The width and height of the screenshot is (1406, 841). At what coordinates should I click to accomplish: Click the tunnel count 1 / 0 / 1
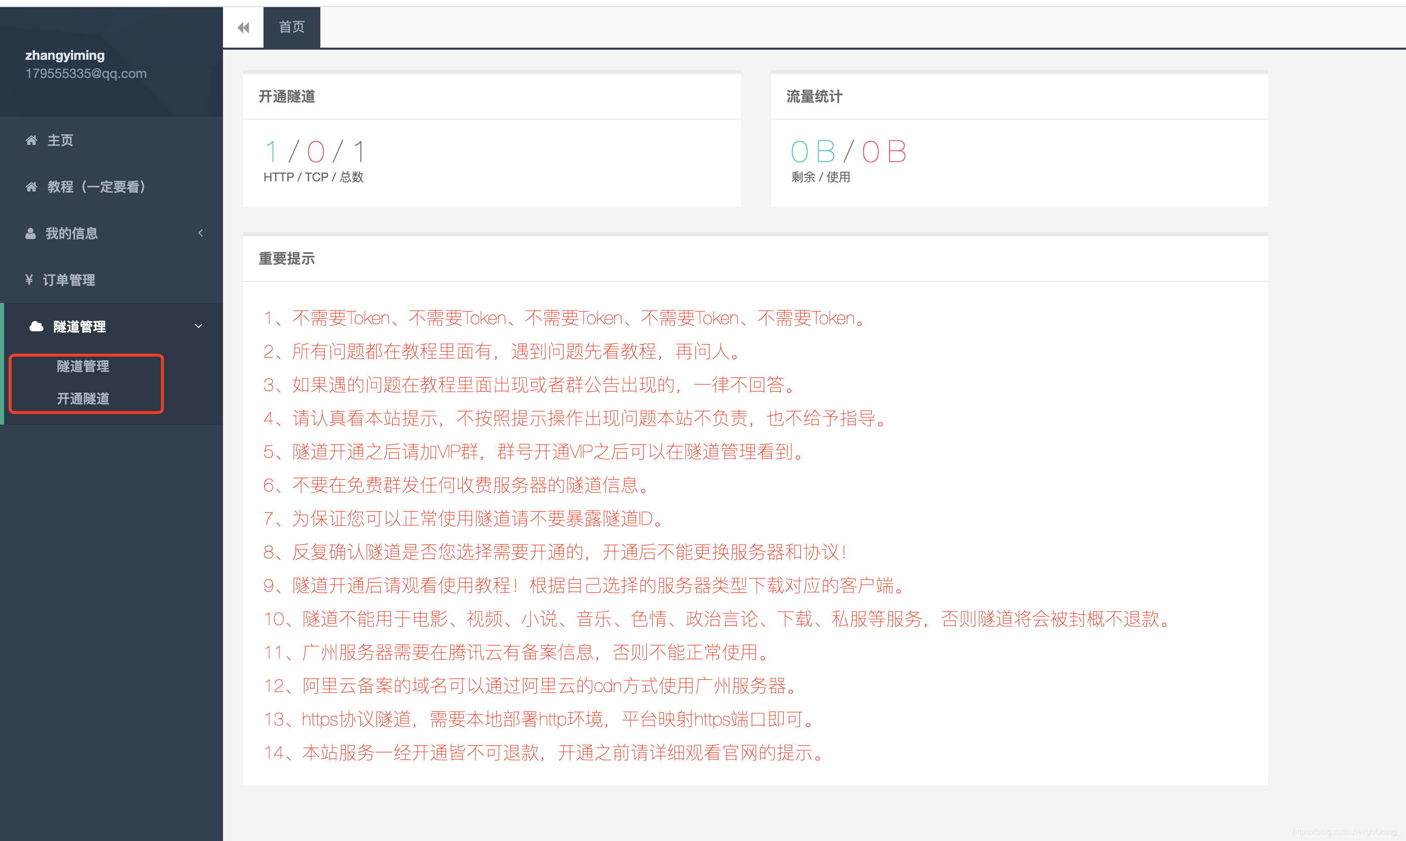click(315, 151)
